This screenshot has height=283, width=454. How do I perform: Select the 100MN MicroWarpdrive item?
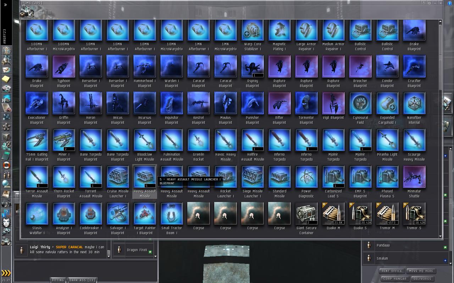click(64, 35)
